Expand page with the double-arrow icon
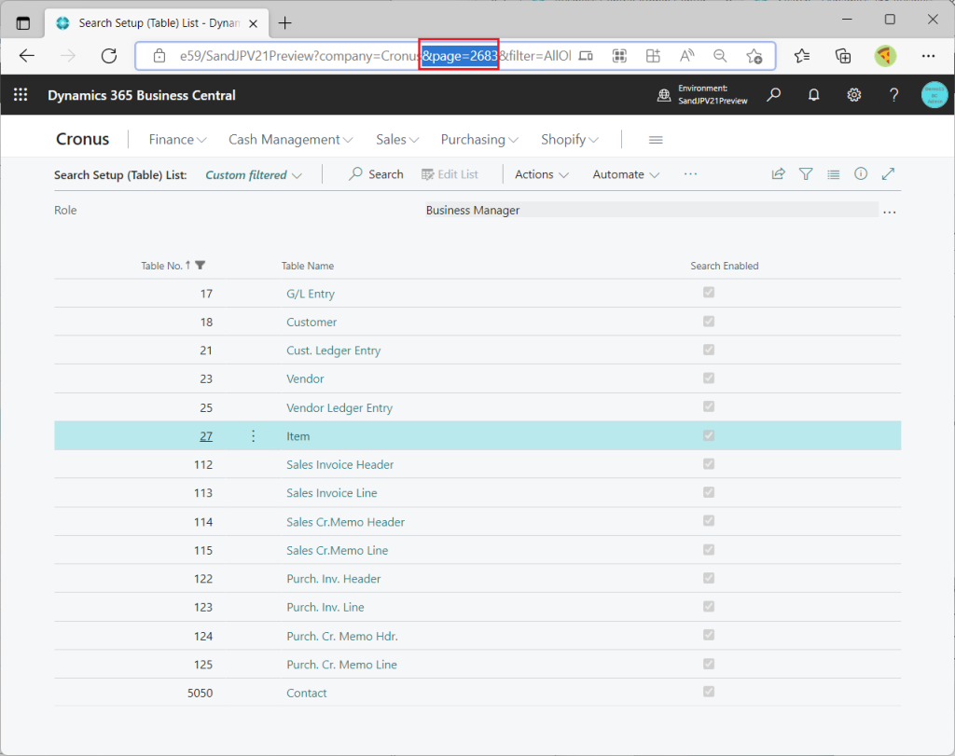The height and width of the screenshot is (756, 955). pyautogui.click(x=888, y=174)
